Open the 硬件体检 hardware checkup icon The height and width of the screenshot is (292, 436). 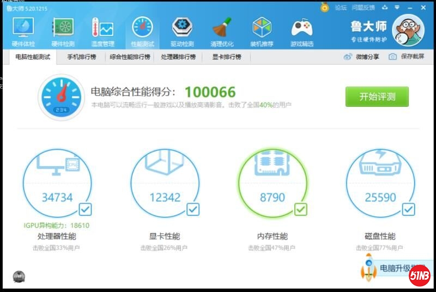(23, 31)
